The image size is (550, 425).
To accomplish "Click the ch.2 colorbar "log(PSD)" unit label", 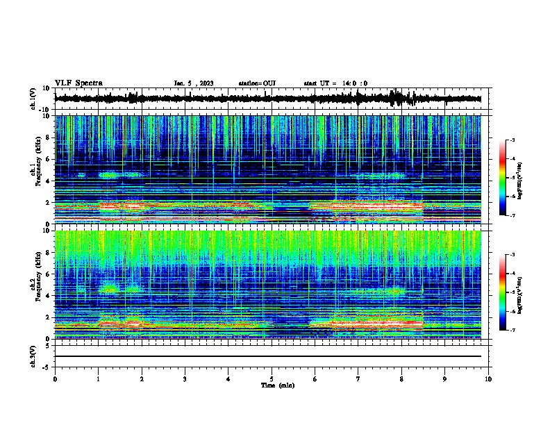I will click(520, 296).
